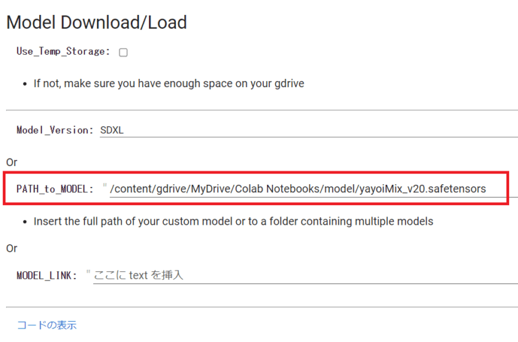
Task: Click the quote mark before the model path
Action: click(x=105, y=186)
